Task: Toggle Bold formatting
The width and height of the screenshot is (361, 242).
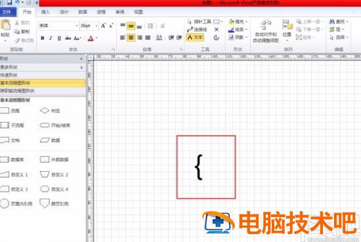Action: click(x=43, y=38)
